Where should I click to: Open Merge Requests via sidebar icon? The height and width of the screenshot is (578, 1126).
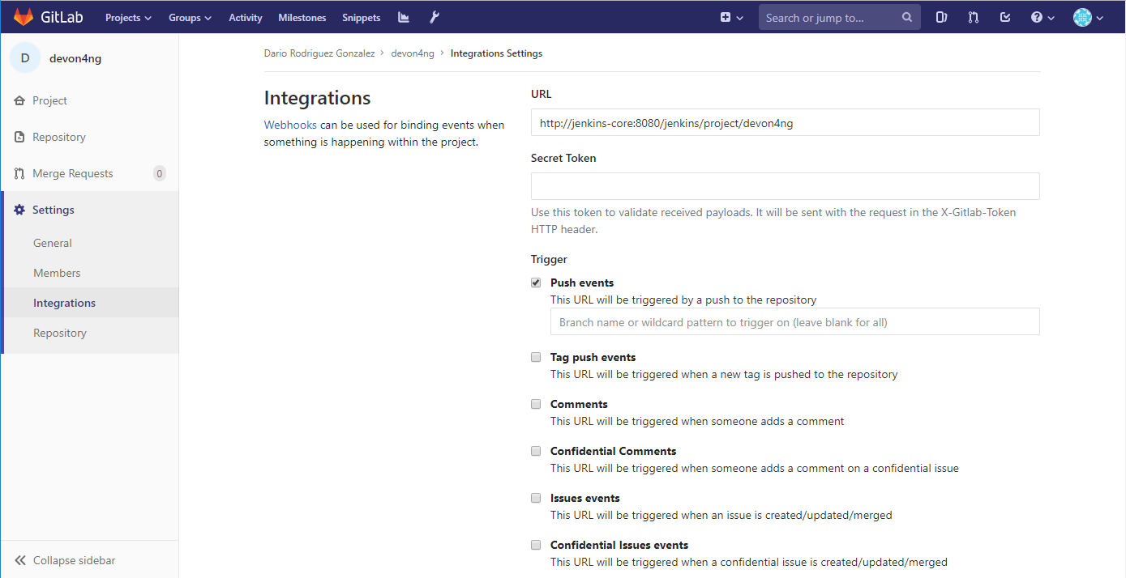tap(18, 172)
